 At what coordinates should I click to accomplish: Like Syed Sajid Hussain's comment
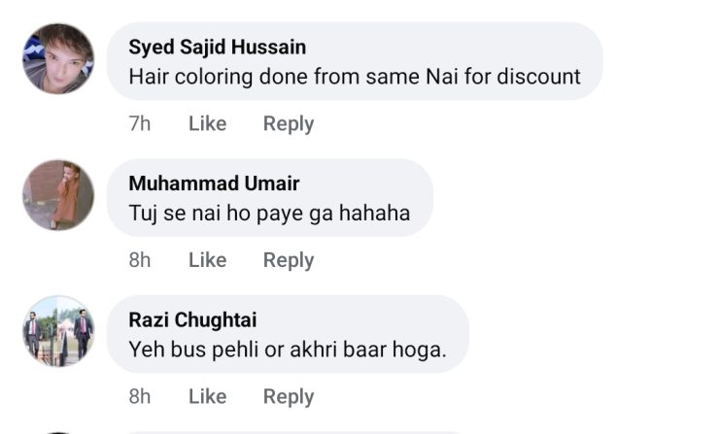point(207,123)
